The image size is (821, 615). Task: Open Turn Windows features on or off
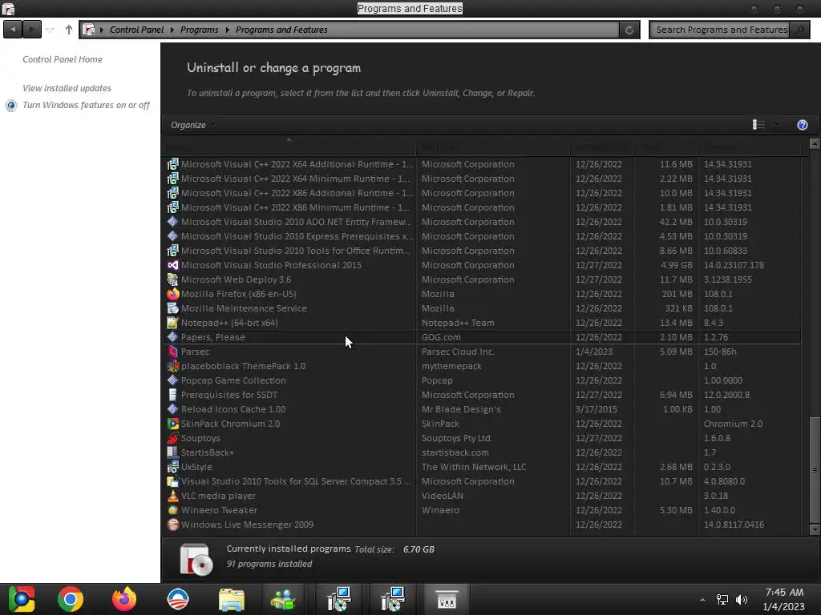(x=87, y=105)
